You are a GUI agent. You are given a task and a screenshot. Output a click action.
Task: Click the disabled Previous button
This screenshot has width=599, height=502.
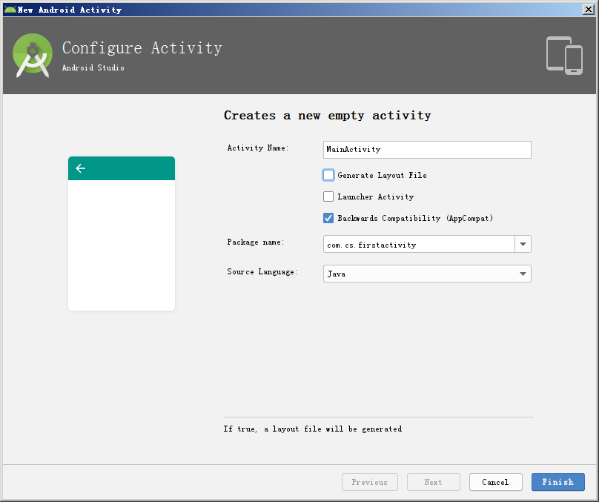click(x=370, y=482)
